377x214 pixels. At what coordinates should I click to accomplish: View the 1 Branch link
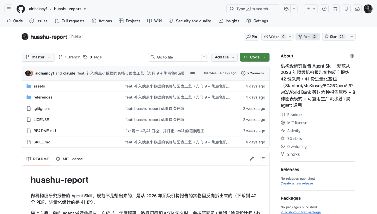(x=69, y=57)
